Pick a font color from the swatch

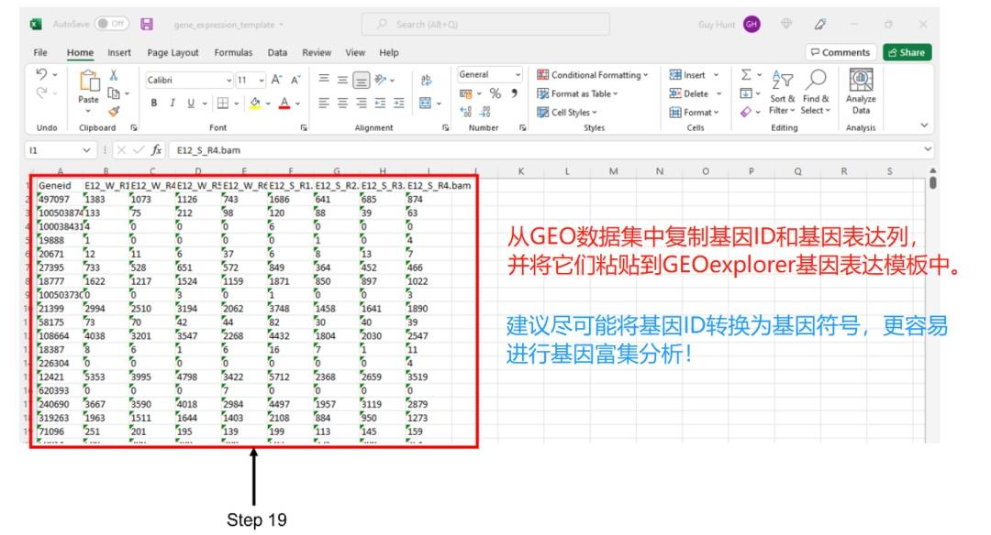click(285, 101)
